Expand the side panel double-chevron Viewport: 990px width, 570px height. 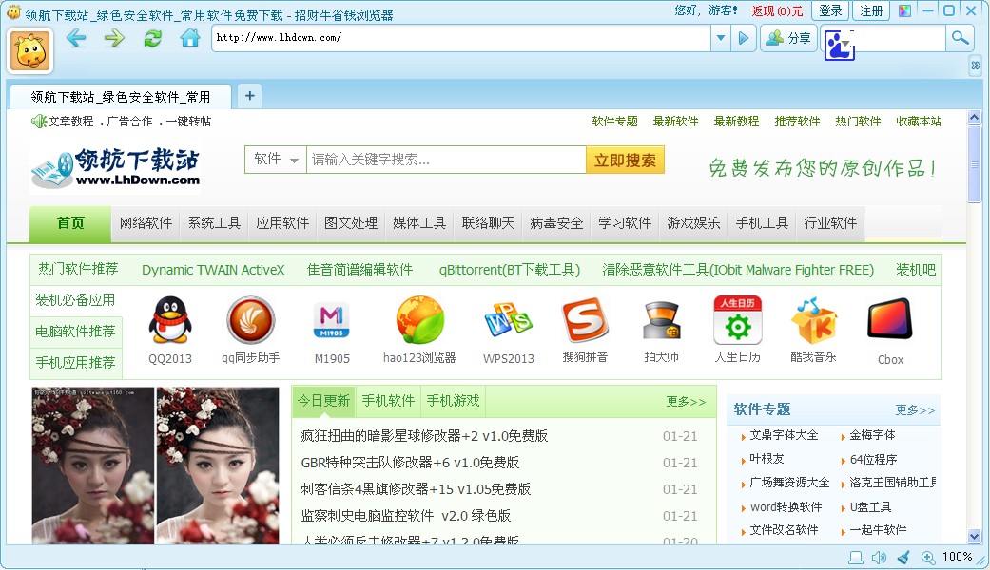976,65
